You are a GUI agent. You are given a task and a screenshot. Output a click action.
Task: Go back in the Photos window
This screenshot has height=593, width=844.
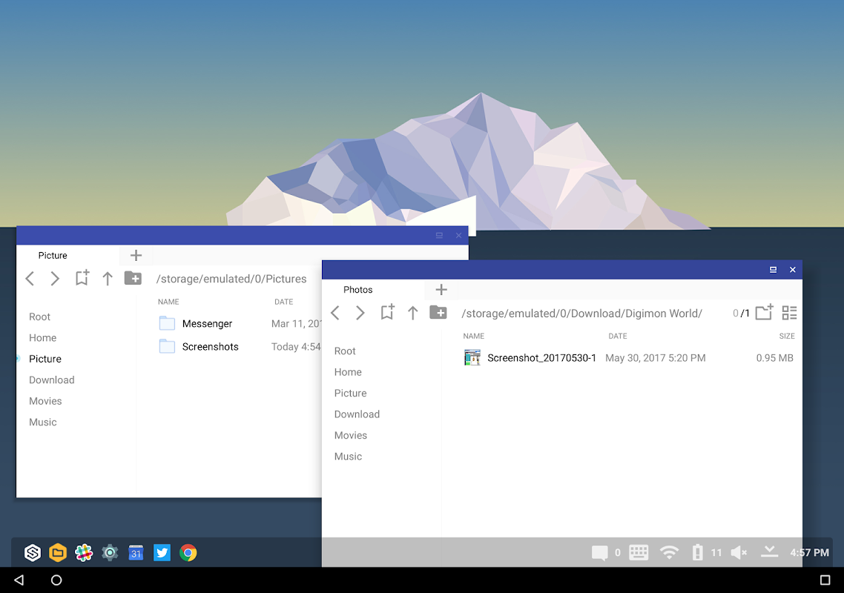point(335,313)
